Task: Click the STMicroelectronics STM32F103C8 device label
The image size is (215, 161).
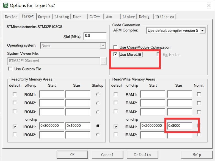Action: (34, 27)
